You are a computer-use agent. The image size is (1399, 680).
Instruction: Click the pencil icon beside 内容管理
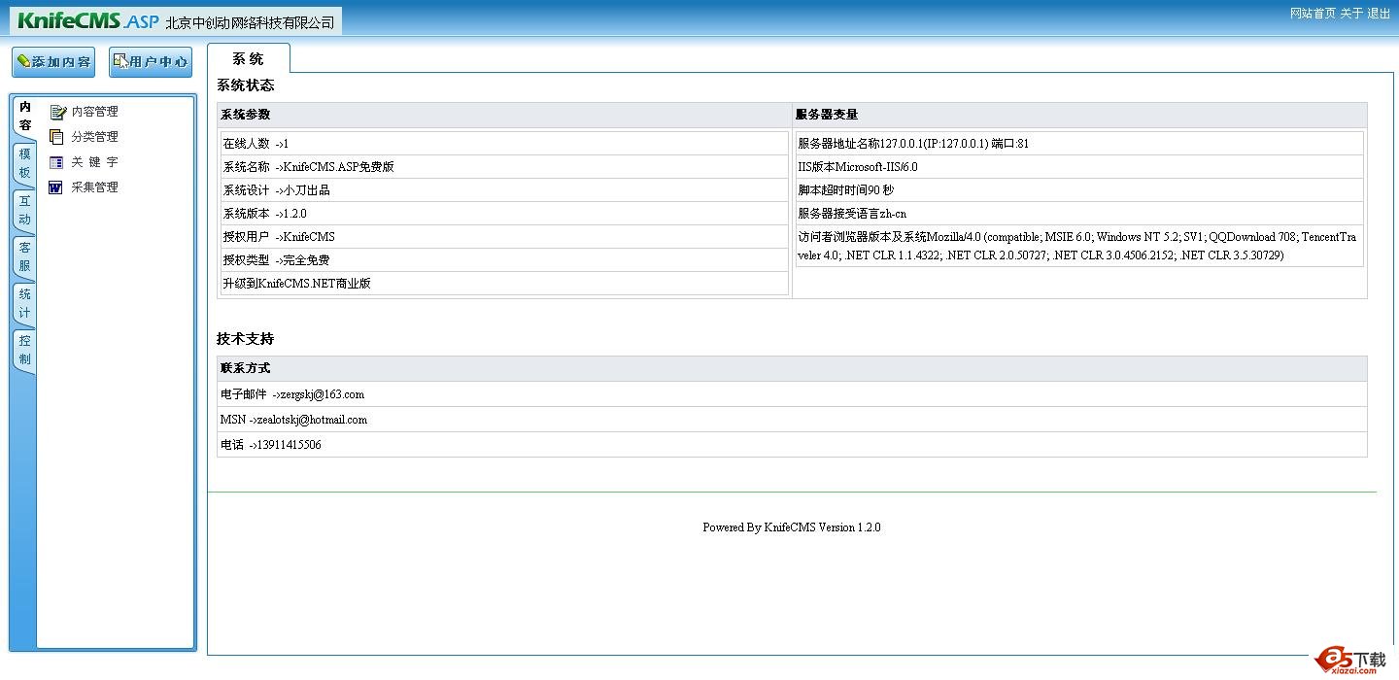(57, 112)
